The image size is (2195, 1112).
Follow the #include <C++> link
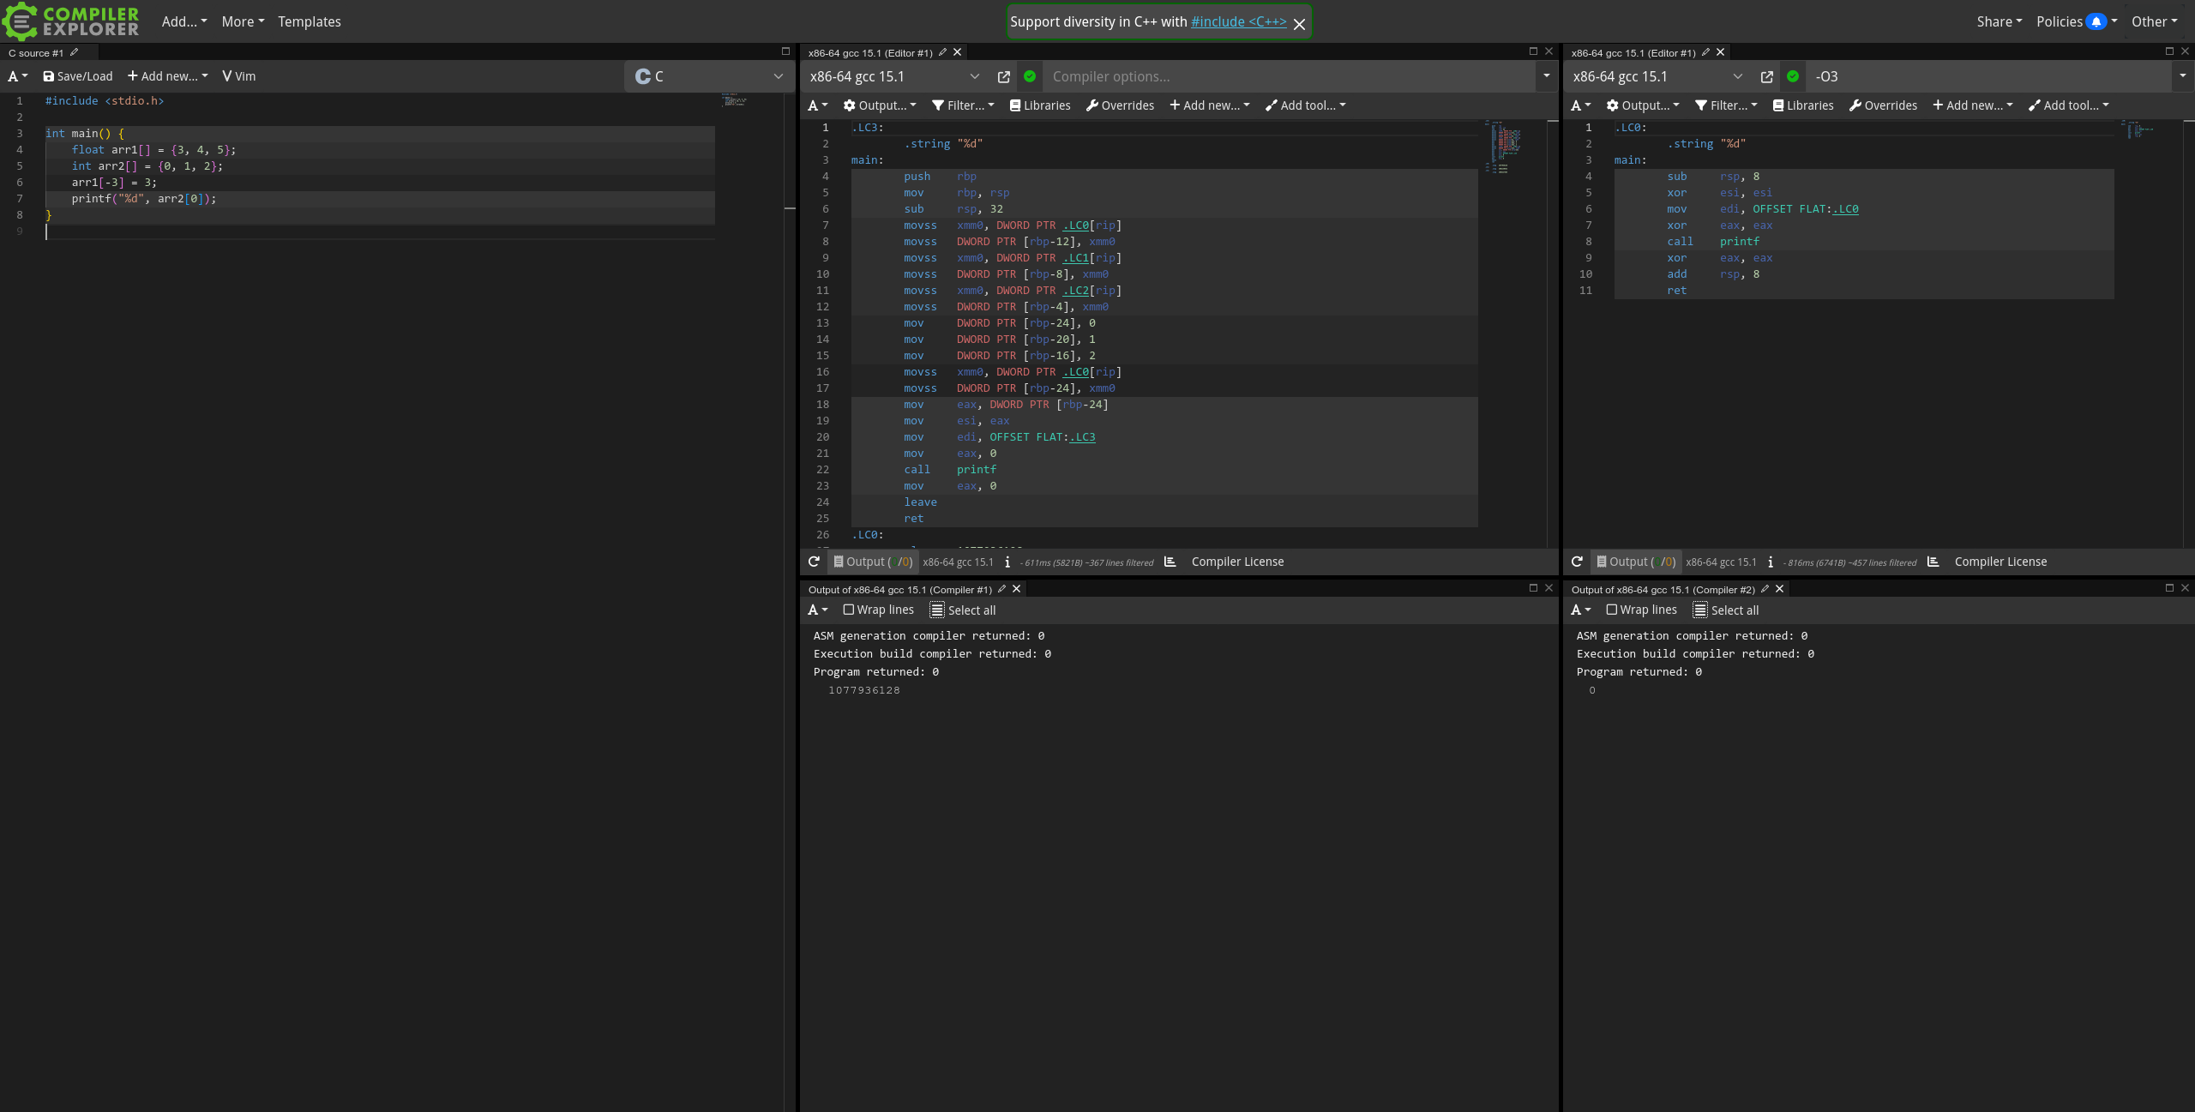(x=1238, y=21)
